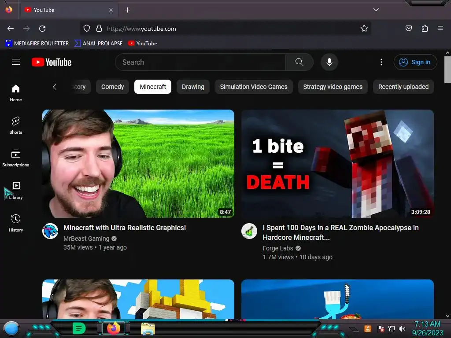Open 'Minecraft with Ultra Realistic Graphics!' title
Image resolution: width=451 pixels, height=338 pixels.
point(125,228)
